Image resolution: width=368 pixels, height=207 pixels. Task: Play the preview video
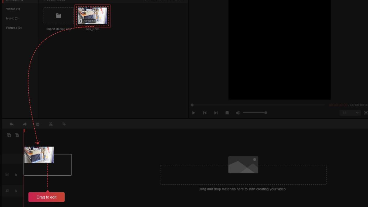point(194,113)
